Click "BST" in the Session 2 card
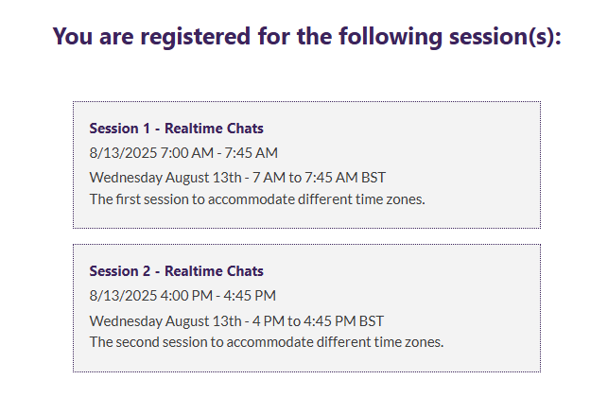Viewport: 608px width, 397px height. 372,320
